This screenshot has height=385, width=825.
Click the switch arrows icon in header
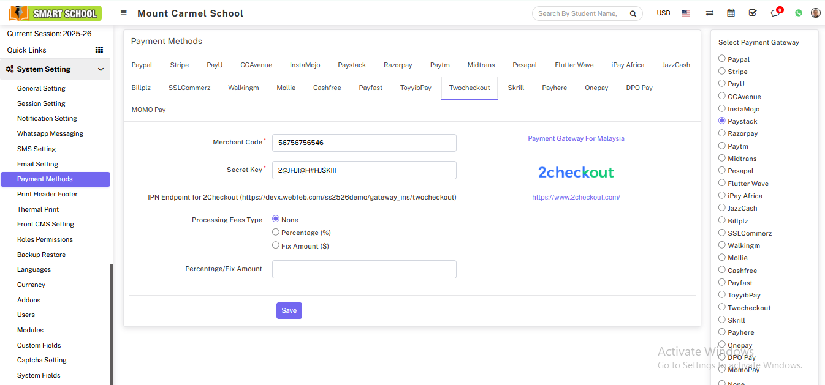point(709,13)
